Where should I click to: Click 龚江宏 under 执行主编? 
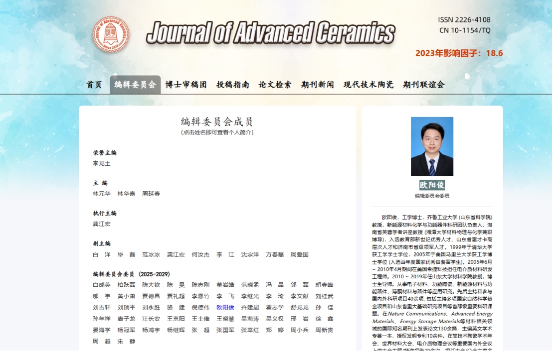coord(102,224)
